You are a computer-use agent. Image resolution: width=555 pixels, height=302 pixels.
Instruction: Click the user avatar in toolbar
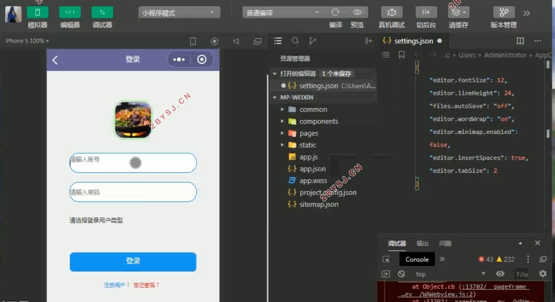coord(13,15)
